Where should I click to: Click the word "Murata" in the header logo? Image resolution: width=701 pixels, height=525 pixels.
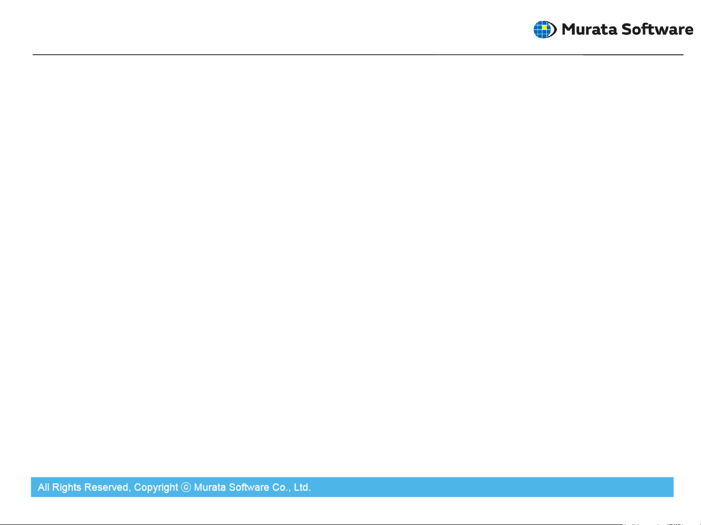coord(589,30)
